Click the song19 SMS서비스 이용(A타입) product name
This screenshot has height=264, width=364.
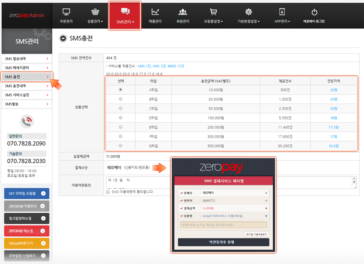click(x=223, y=216)
